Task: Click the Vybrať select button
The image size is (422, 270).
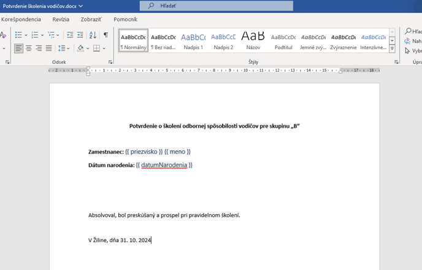Action: pyautogui.click(x=413, y=50)
